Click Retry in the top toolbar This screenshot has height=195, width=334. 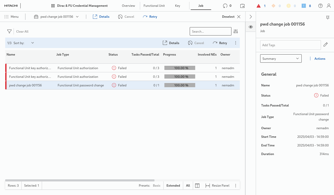pyautogui.click(x=150, y=17)
